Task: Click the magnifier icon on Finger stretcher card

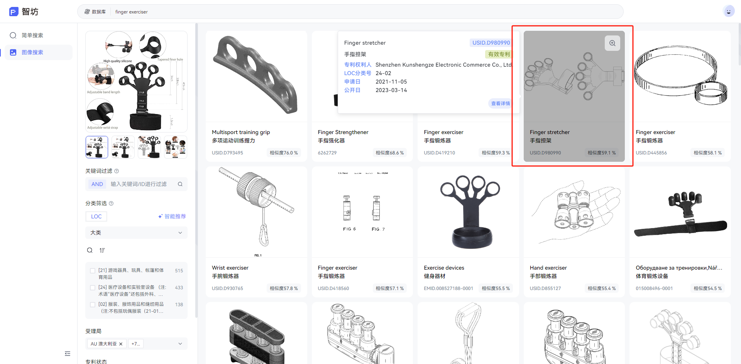Action: pos(612,43)
